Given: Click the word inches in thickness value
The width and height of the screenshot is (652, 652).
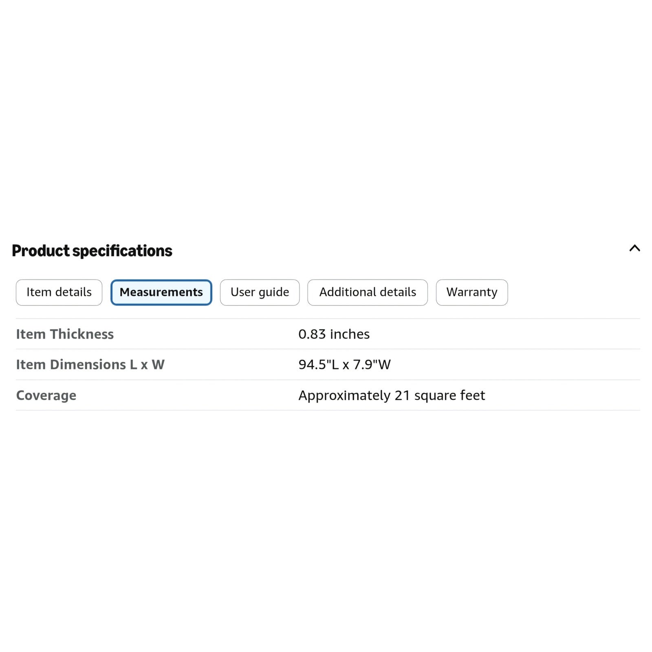Looking at the screenshot, I should pyautogui.click(x=350, y=334).
